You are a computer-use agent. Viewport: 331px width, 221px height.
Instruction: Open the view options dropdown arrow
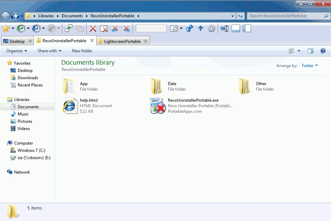coord(299,51)
